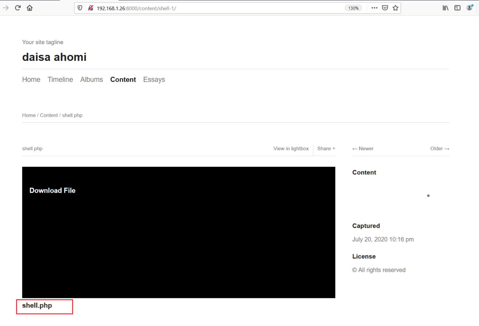Click the browser reload button
The image size is (479, 326).
pyautogui.click(x=18, y=8)
